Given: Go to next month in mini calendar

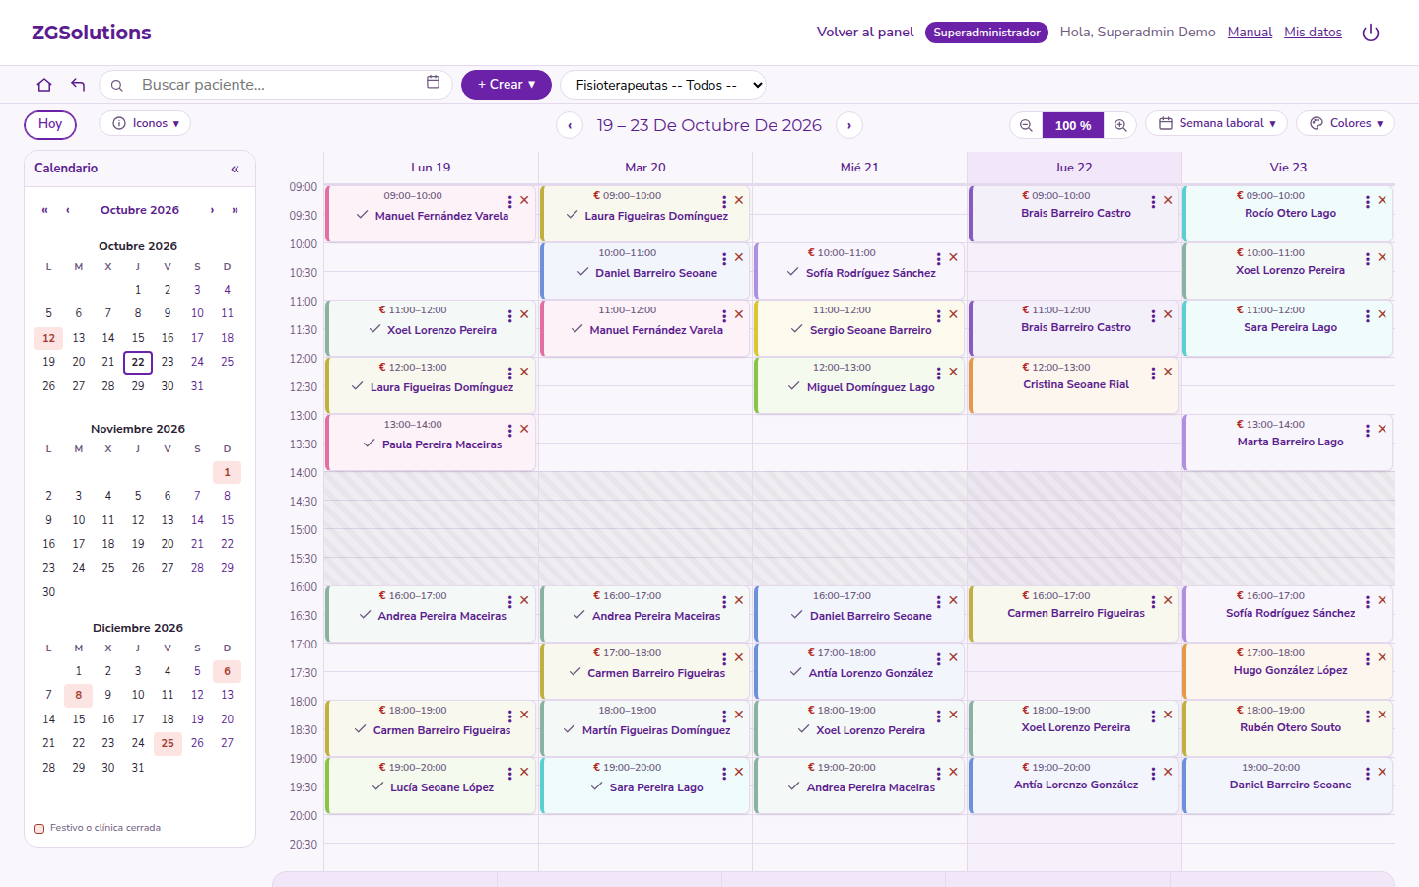Looking at the screenshot, I should 212,210.
